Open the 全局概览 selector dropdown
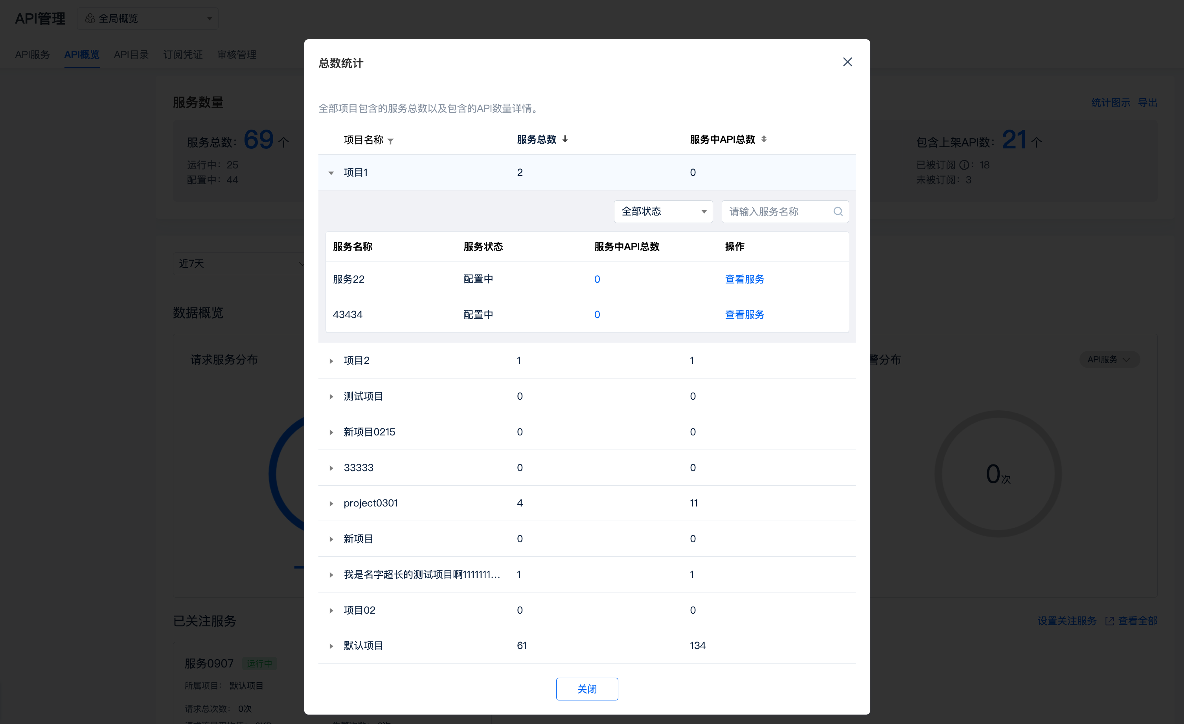Screen dimensions: 1184x724 [x=147, y=19]
